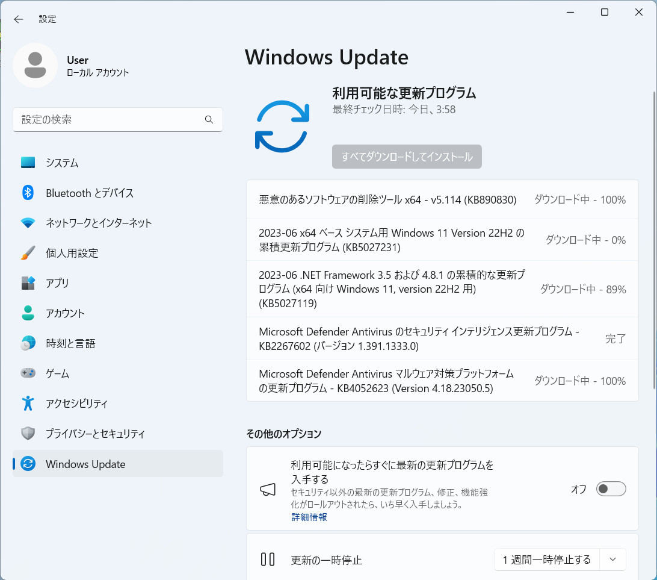Click the gamepad ゲーム icon

click(28, 373)
